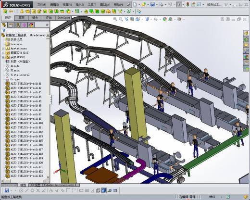This screenshot has height=200, width=250.
Task: Open dropdown arrow next to Save icon
Action: tap(157, 5)
